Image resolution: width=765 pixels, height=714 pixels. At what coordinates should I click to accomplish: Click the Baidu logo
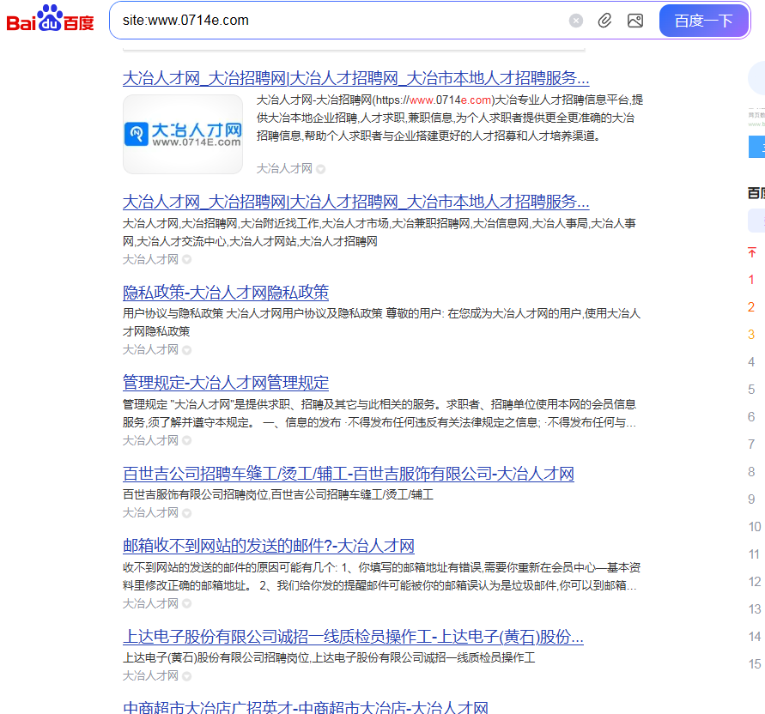tap(50, 19)
